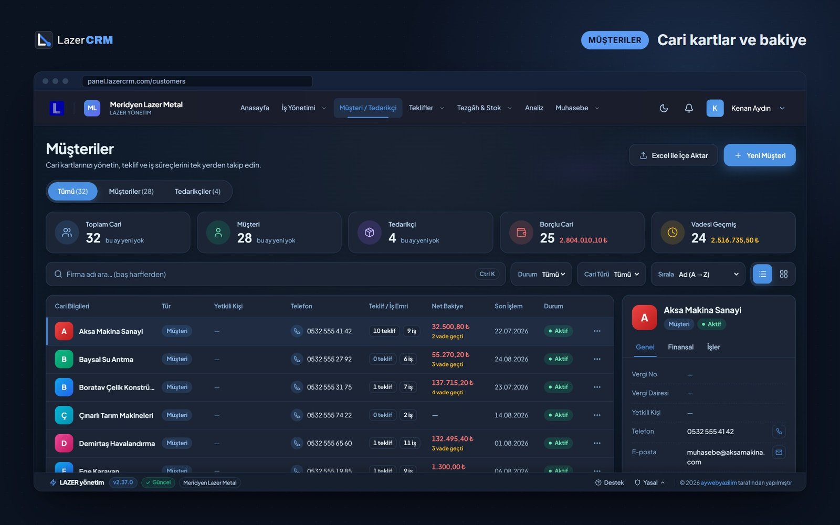Select the Tedarikçiler (4) tab
The height and width of the screenshot is (525, 840).
[197, 192]
